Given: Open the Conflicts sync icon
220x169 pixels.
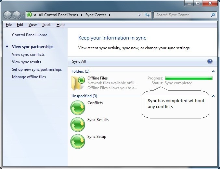Looking at the screenshot, I should click(x=78, y=107).
